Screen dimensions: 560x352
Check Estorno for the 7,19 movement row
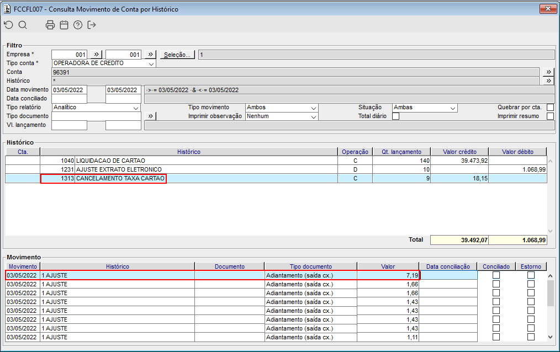coord(531,275)
